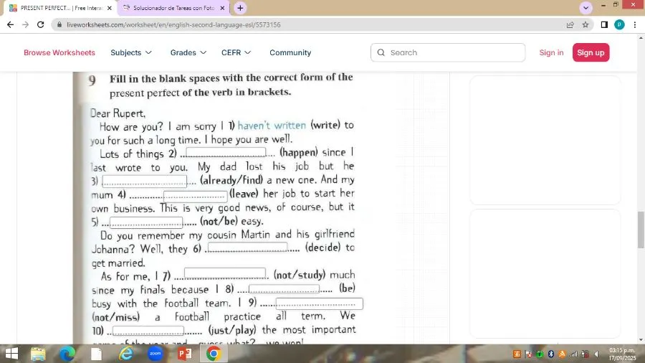This screenshot has height=363, width=645.
Task: Click scrollbar up arrow
Action: point(641,37)
